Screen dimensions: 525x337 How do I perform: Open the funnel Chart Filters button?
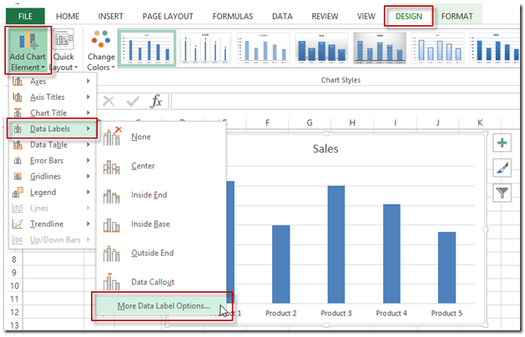coord(502,193)
